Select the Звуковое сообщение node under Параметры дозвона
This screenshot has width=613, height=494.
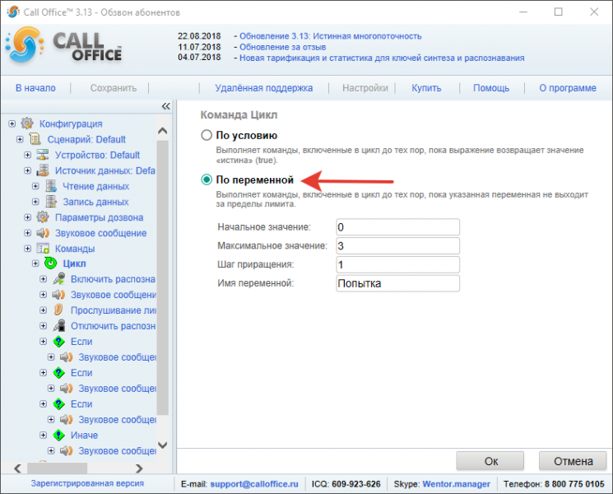(x=100, y=233)
